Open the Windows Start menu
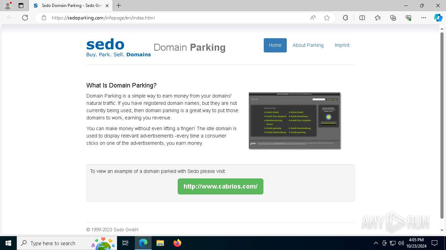Image resolution: width=446 pixels, height=250 pixels. (8, 243)
